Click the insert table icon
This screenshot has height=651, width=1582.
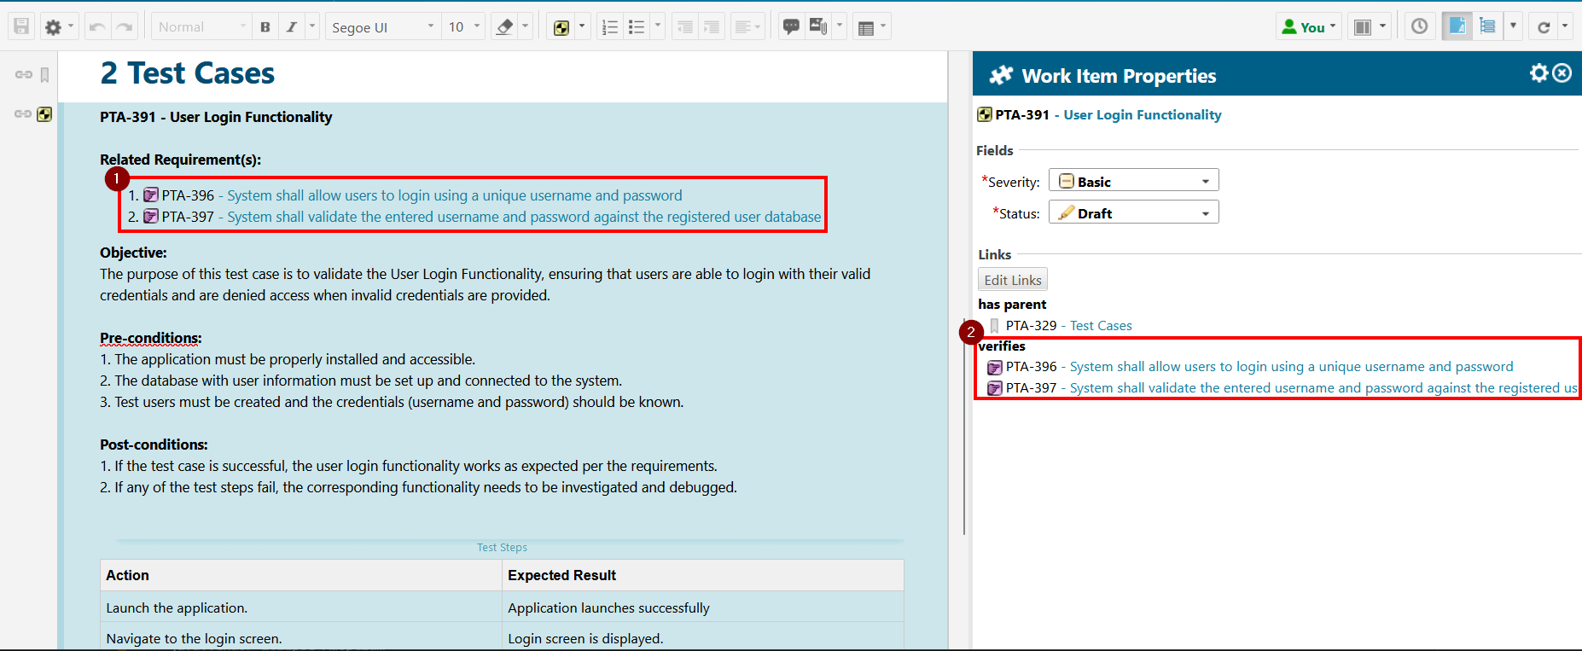click(x=866, y=27)
